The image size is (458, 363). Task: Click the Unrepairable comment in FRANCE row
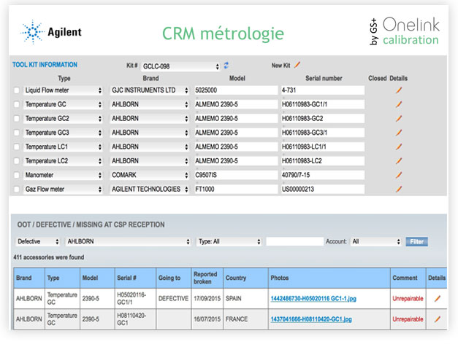[408, 319]
